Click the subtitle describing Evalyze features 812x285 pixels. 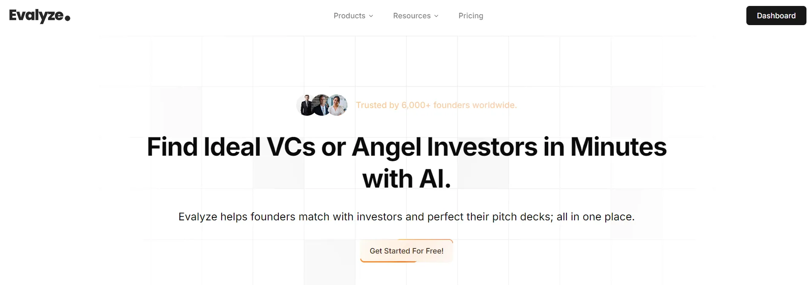(x=406, y=217)
